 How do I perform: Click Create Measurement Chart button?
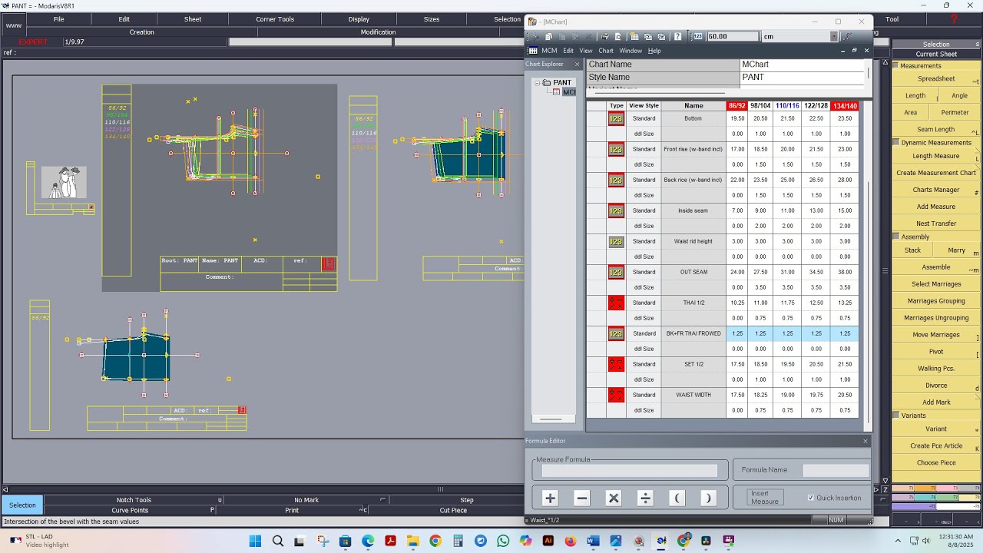click(936, 173)
